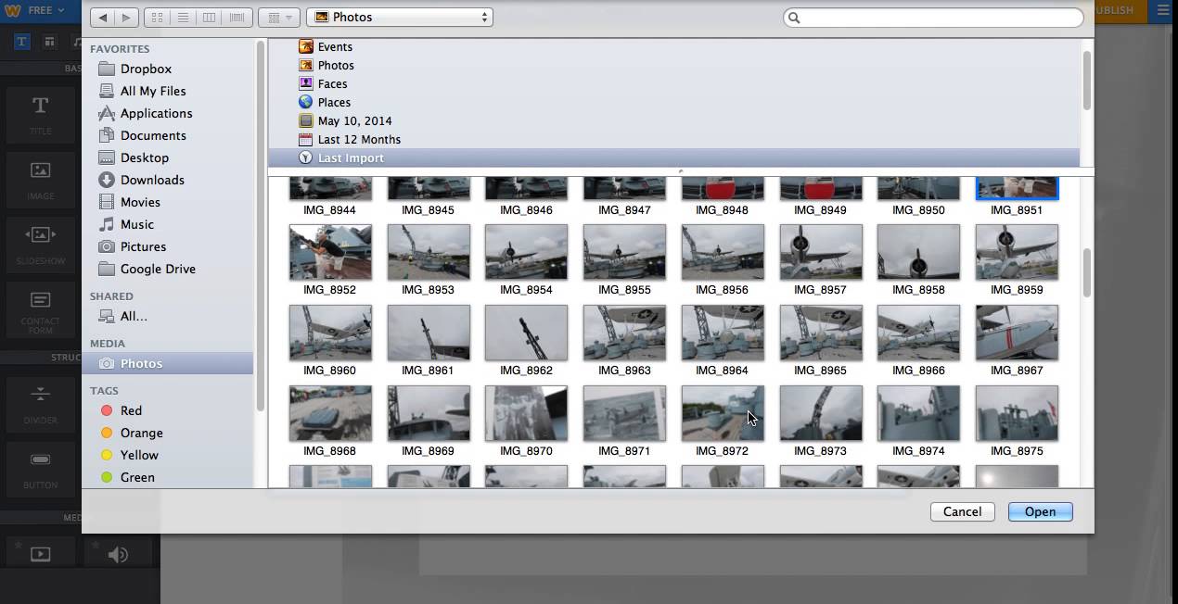Go back with the left arrow button

coord(102,18)
